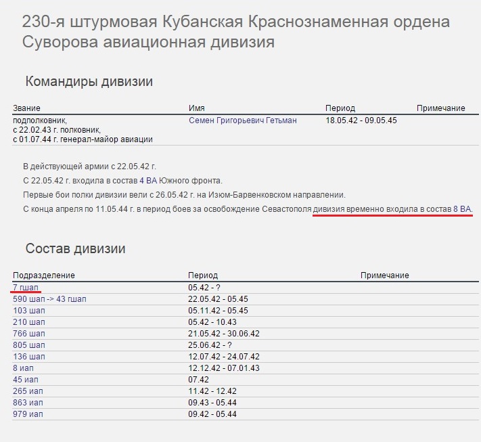This screenshot has width=481, height=442.
Task: Click the page title '230-я штурмовая Кубанская'
Action: (236, 32)
